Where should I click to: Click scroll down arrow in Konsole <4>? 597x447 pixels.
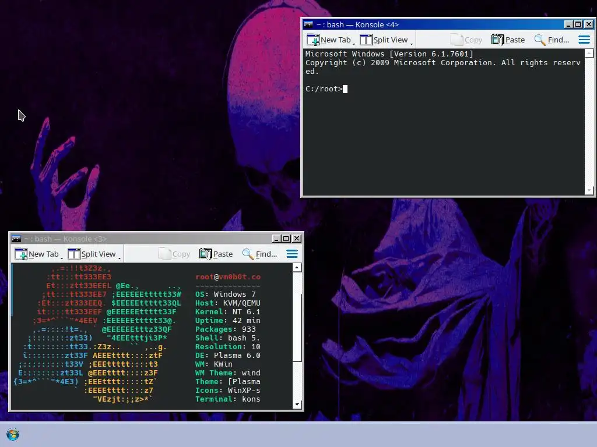[589, 190]
